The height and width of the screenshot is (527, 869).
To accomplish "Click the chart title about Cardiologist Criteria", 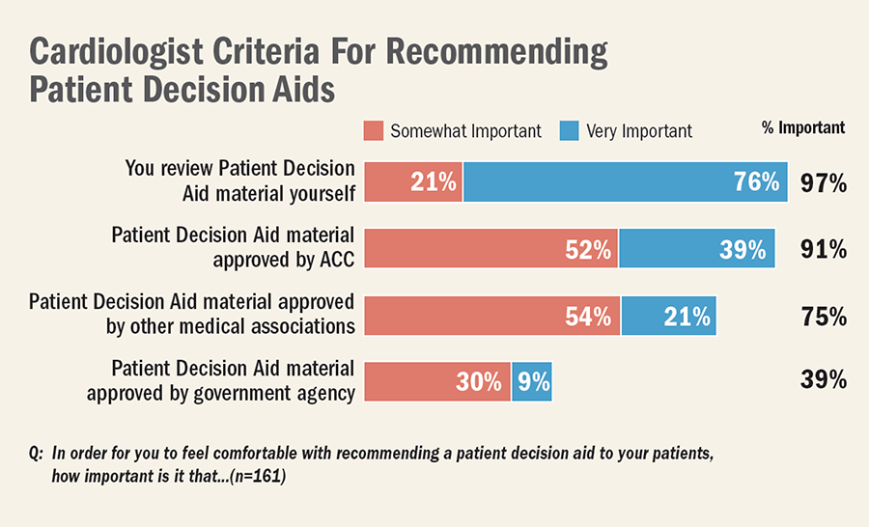I will [319, 70].
